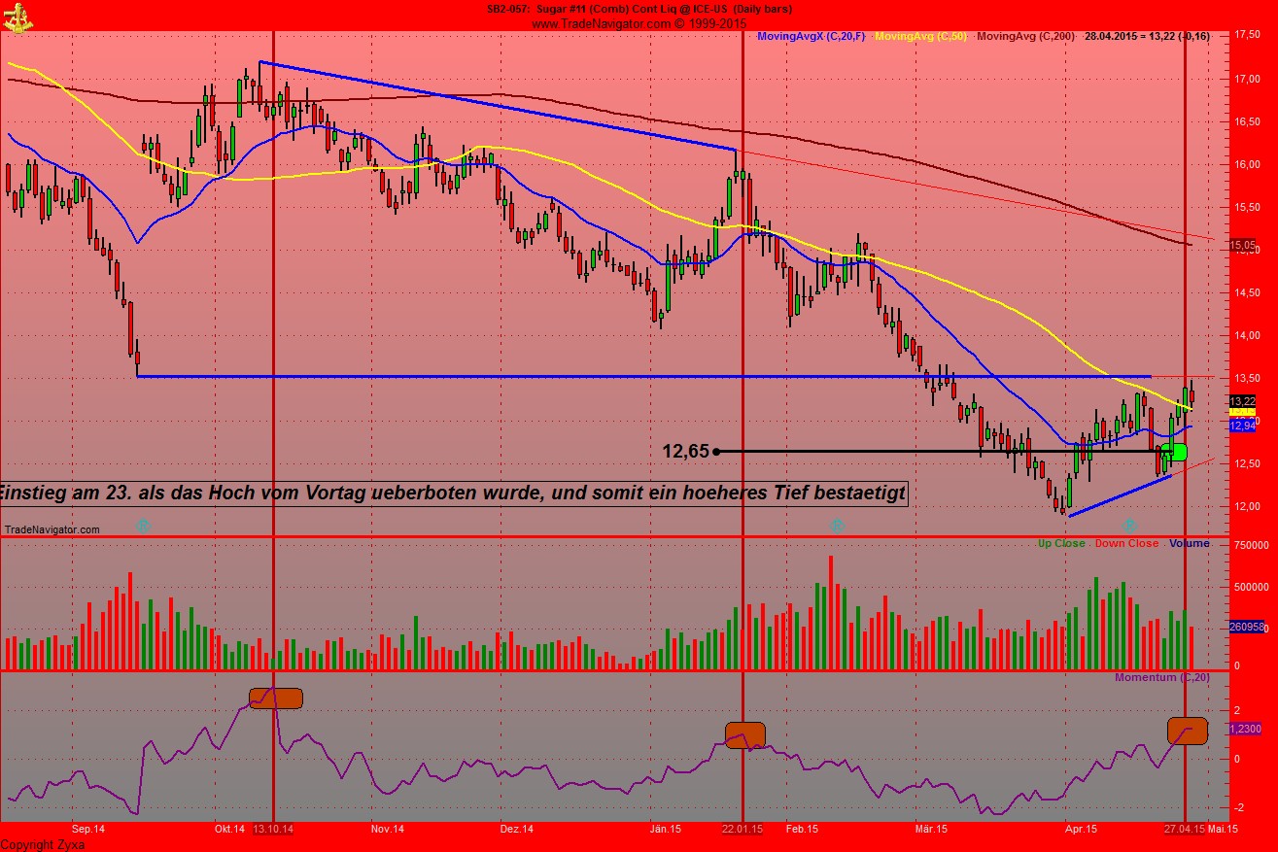
Task: Click the Sugar #11 chart title
Action: 639,9
